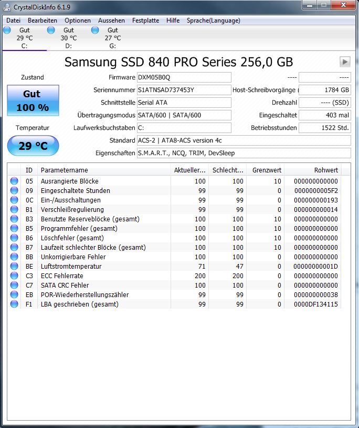Open the Aussehen menu

[111, 21]
